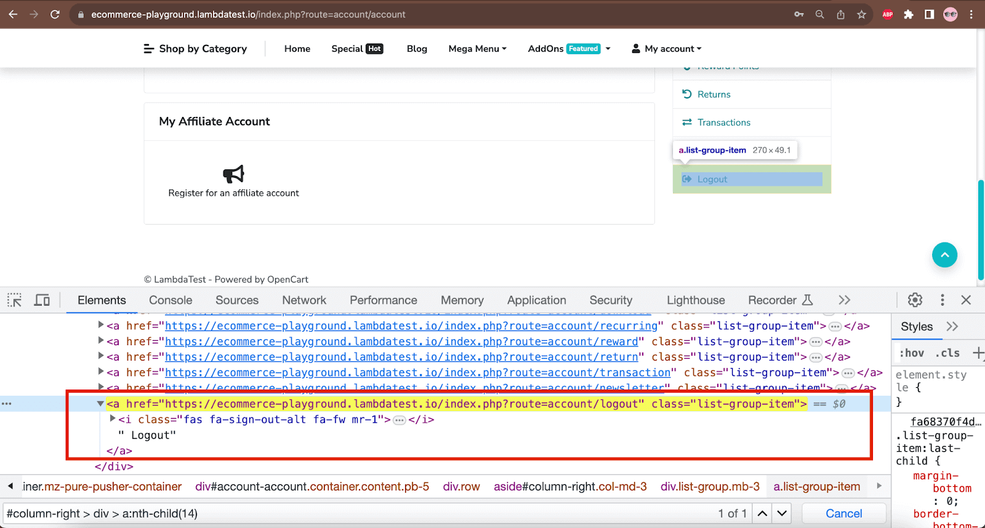This screenshot has height=528, width=985.
Task: Collapse the logout anchor element node
Action: tap(100, 404)
